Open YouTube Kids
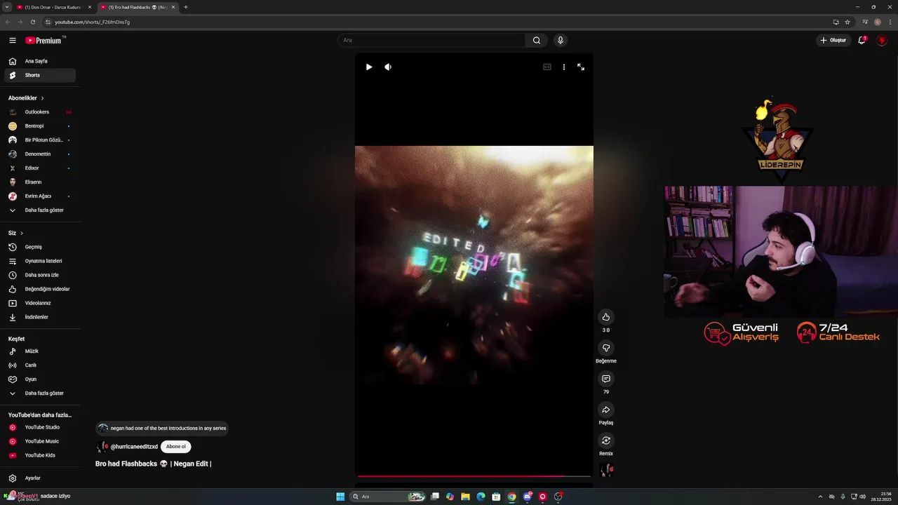This screenshot has height=505, width=898. (x=40, y=455)
